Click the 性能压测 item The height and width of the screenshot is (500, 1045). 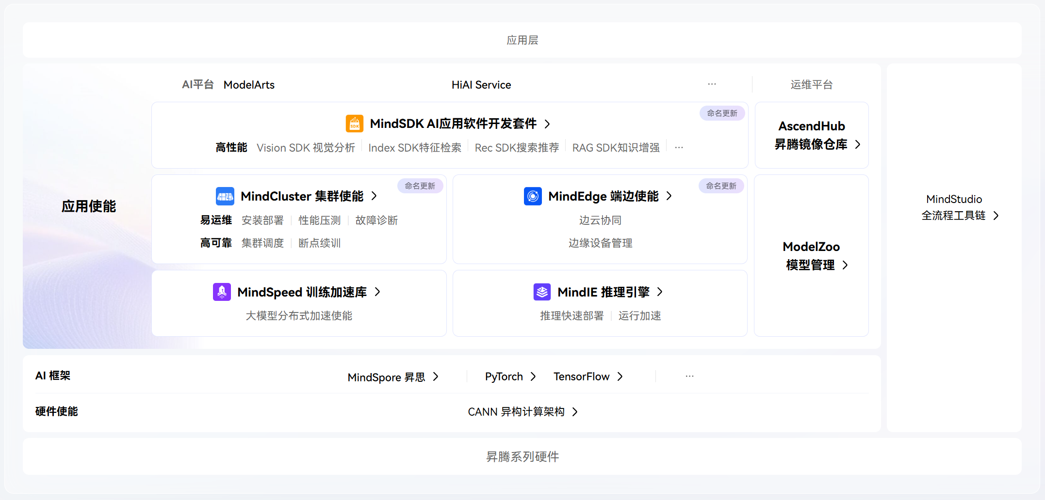click(x=320, y=220)
